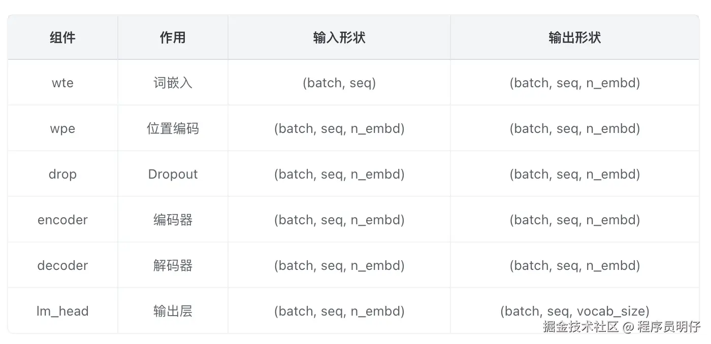
Task: Click the 组件 column header
Action: [x=62, y=38]
